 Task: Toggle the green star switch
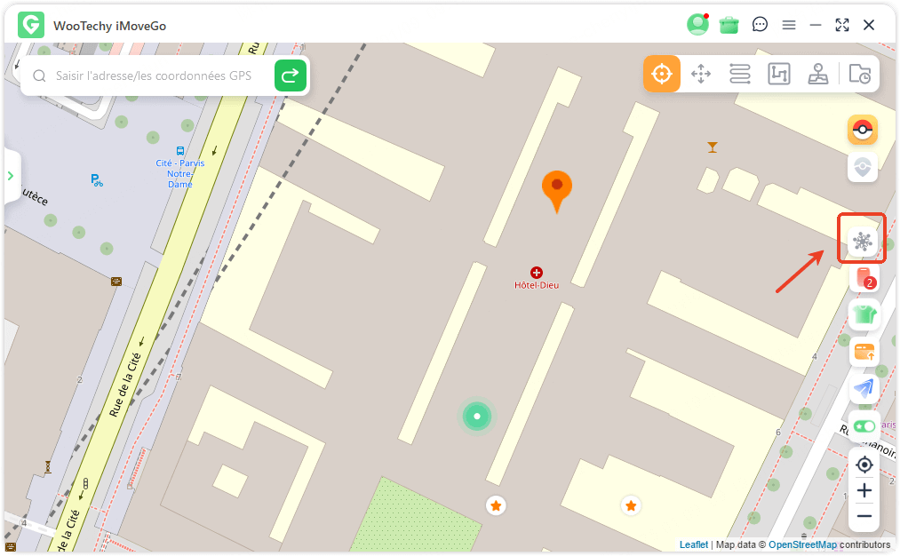coord(864,426)
